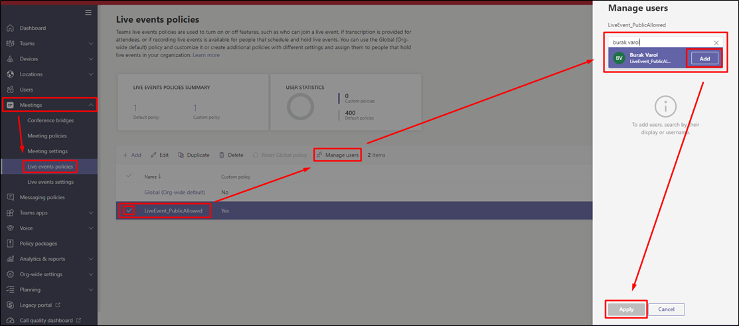Expand Org-wide settings chevron
This screenshot has height=326, width=739.
(91, 274)
